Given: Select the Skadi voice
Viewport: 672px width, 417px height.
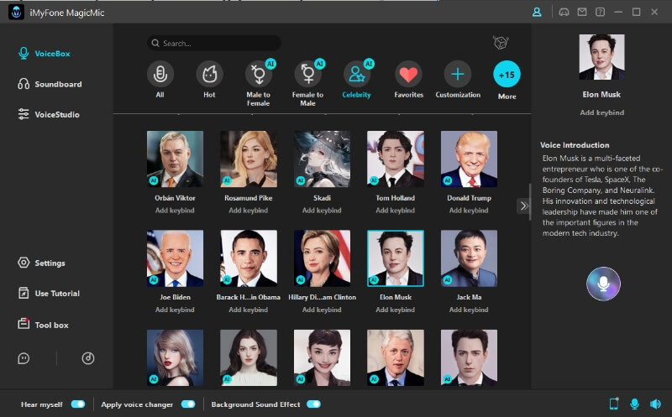Looking at the screenshot, I should click(322, 159).
